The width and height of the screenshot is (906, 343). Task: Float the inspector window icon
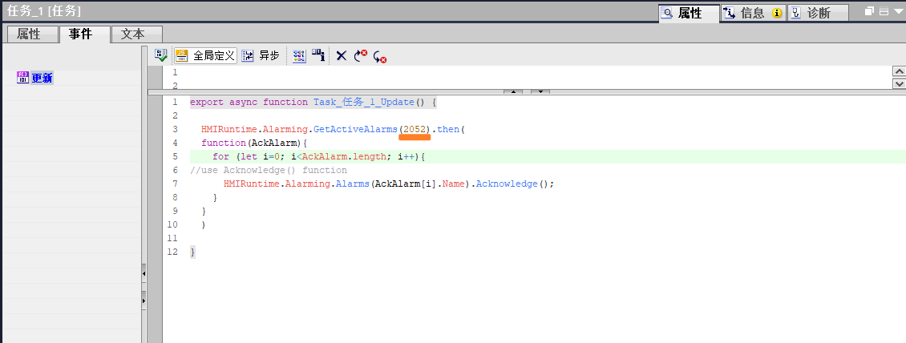tap(869, 11)
